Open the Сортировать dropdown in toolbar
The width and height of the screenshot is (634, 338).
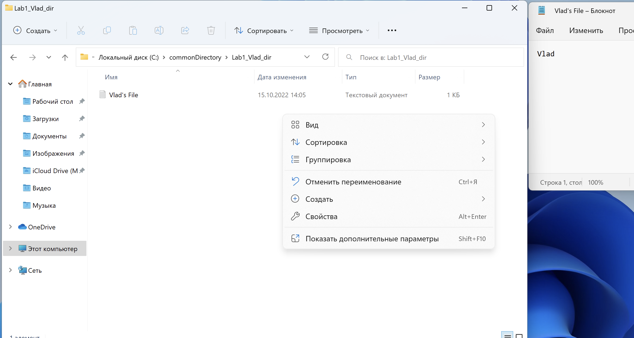click(x=264, y=31)
